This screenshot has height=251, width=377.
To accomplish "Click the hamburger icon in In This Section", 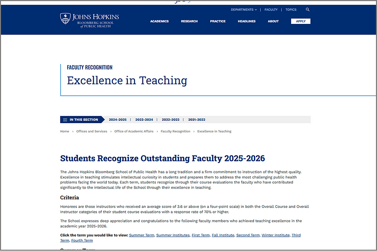I will tap(65, 120).
